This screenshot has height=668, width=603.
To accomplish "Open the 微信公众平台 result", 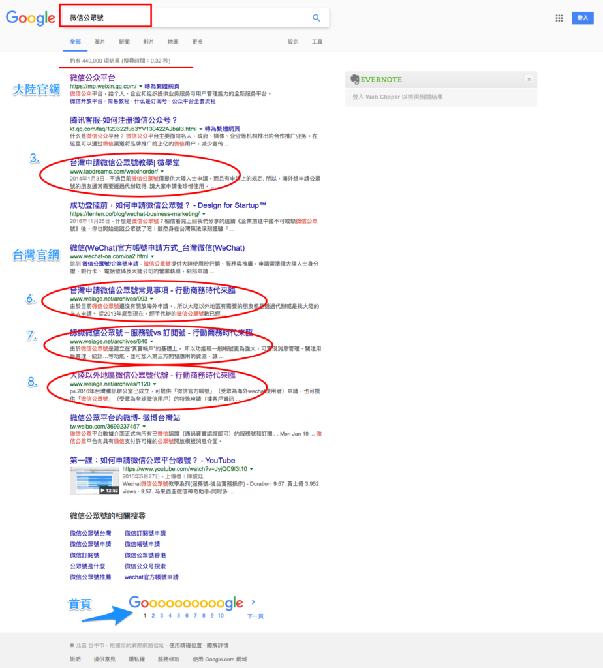I will pos(93,78).
